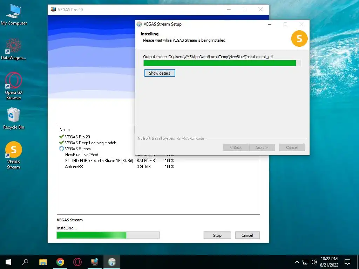Switch to VEGAS Stream Setup taskbar item

(112, 262)
